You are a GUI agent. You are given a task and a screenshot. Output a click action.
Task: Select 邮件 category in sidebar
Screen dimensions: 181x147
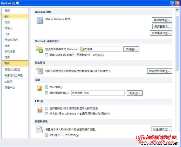15,17
